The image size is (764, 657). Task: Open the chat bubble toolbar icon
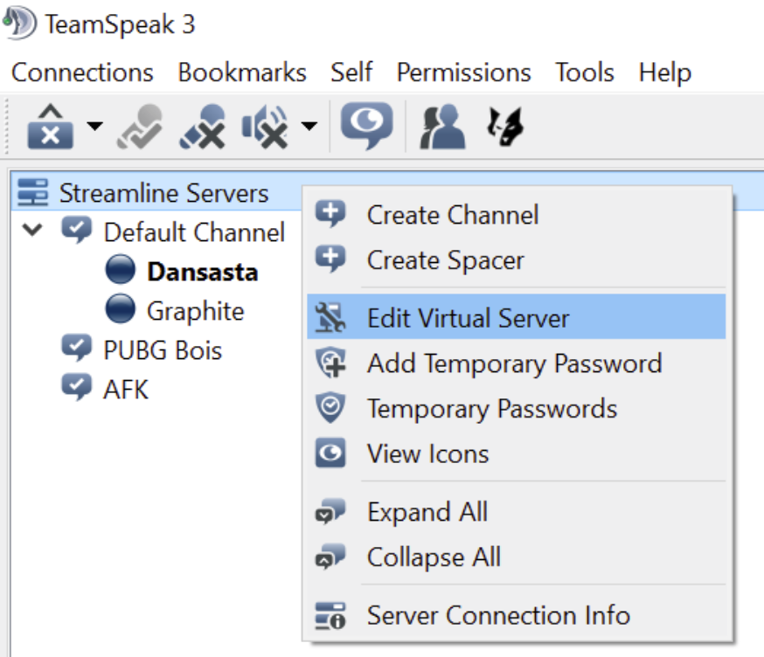point(367,126)
